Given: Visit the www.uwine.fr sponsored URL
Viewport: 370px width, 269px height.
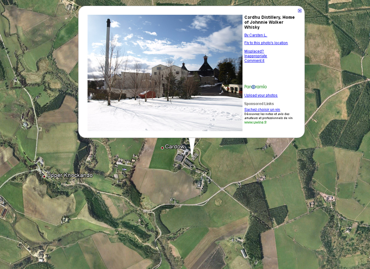Looking at the screenshot, I should pos(256,122).
